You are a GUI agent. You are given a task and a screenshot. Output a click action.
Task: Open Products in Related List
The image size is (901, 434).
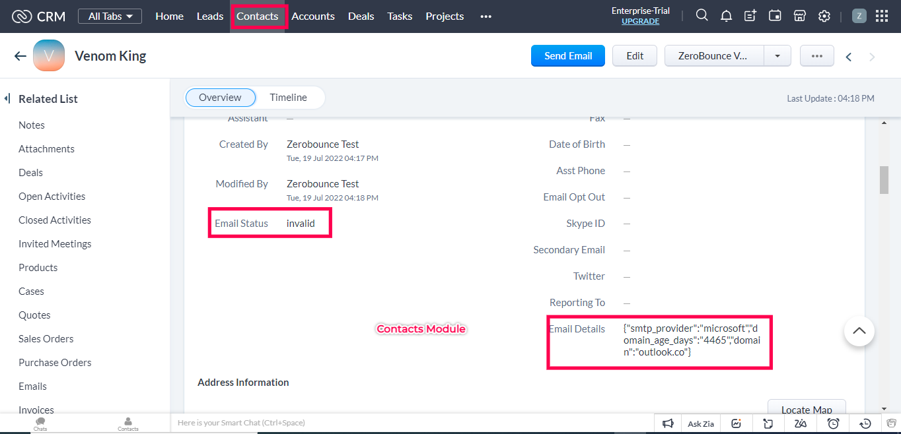tap(38, 267)
